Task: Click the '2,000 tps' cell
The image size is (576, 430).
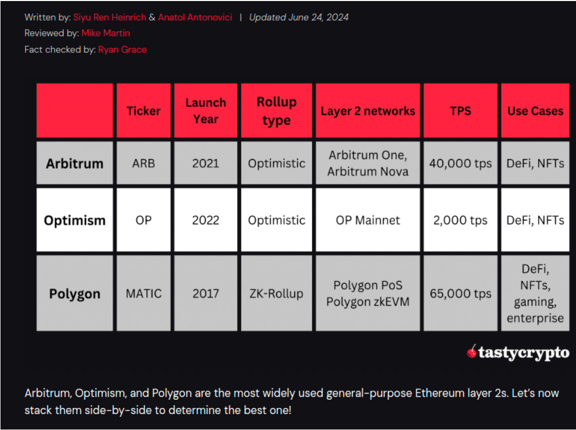Action: pyautogui.click(x=460, y=220)
